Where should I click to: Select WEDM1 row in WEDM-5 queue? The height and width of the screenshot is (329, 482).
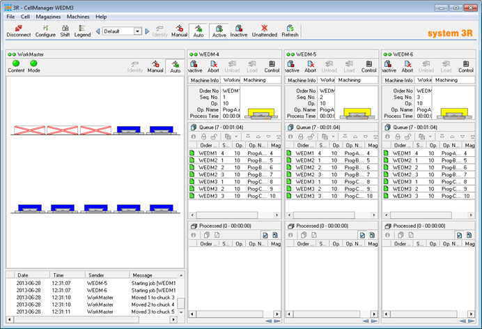[x=332, y=153]
